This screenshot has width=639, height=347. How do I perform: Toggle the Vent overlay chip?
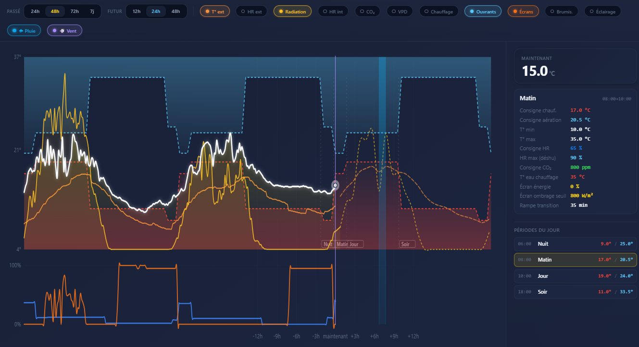(64, 31)
